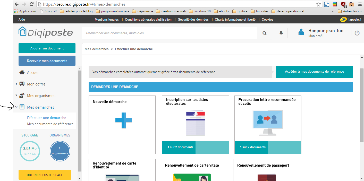Open Charte informatique et liberté
This screenshot has width=364, height=181.
click(x=235, y=20)
